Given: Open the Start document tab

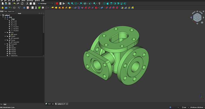Looking at the screenshot, I should (49, 104).
